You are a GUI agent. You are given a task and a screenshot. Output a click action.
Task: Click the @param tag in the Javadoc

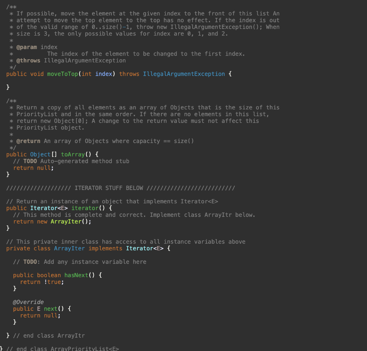point(27,47)
